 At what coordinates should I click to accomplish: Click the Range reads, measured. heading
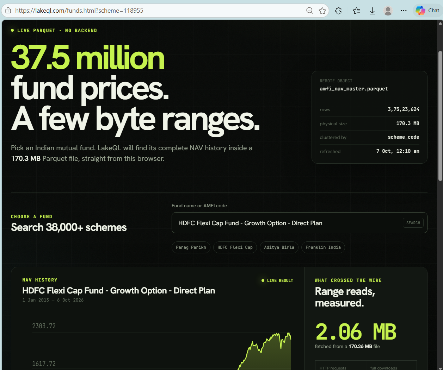345,297
